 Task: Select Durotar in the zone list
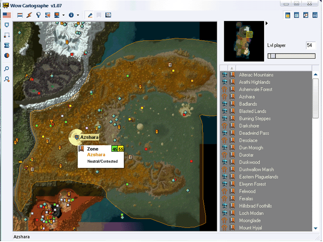pyautogui.click(x=246, y=155)
